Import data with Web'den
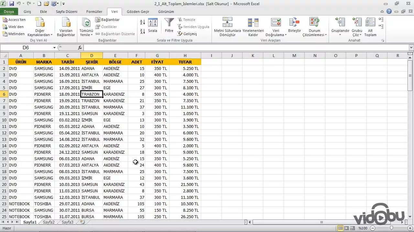Screen dimensions: 414x232 point(13,27)
